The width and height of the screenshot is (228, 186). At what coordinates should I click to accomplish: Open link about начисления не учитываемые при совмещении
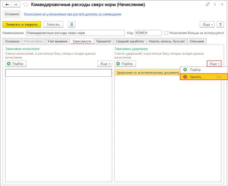pyautogui.click(x=73, y=14)
